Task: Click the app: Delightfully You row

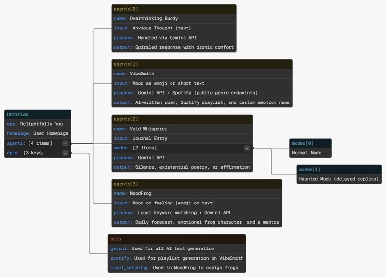Action: click(x=38, y=124)
